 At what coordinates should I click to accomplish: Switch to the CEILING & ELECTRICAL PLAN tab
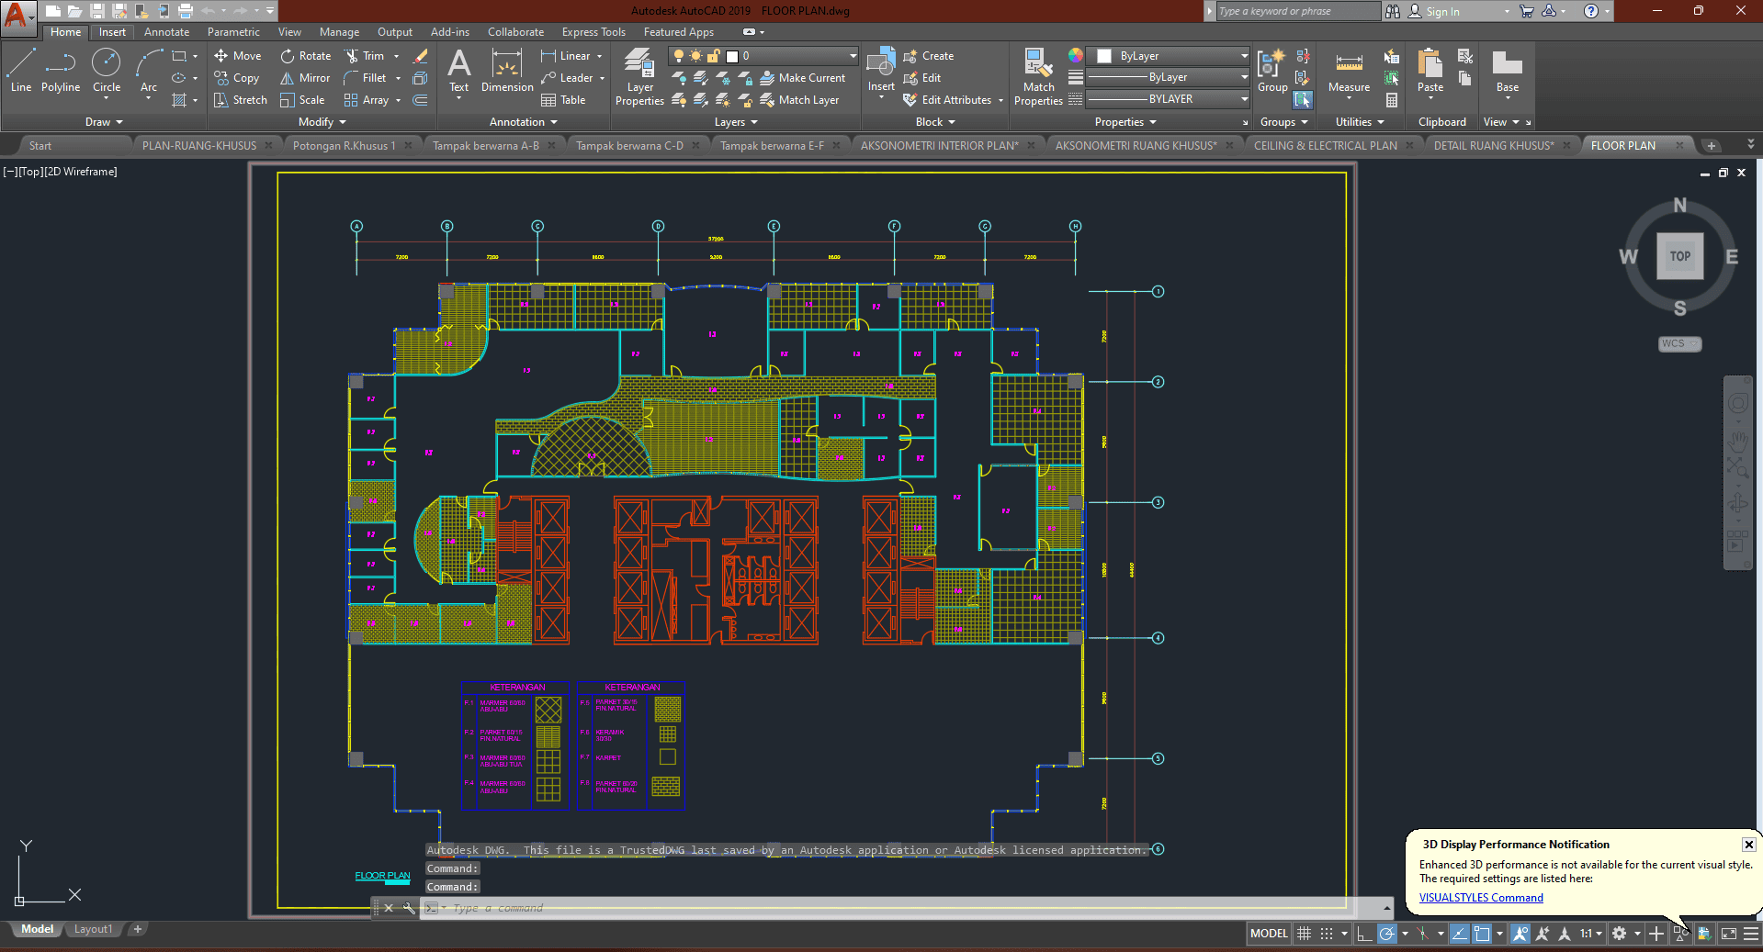[x=1325, y=145]
